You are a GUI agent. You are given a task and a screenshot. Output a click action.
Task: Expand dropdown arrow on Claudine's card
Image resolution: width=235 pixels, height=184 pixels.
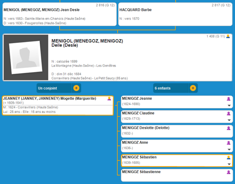point(229,120)
